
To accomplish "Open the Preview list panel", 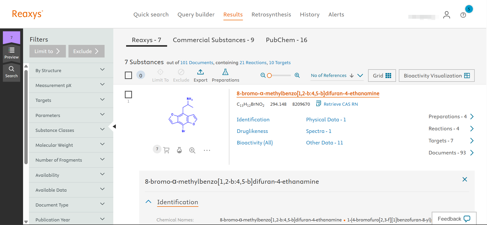I will point(12,53).
